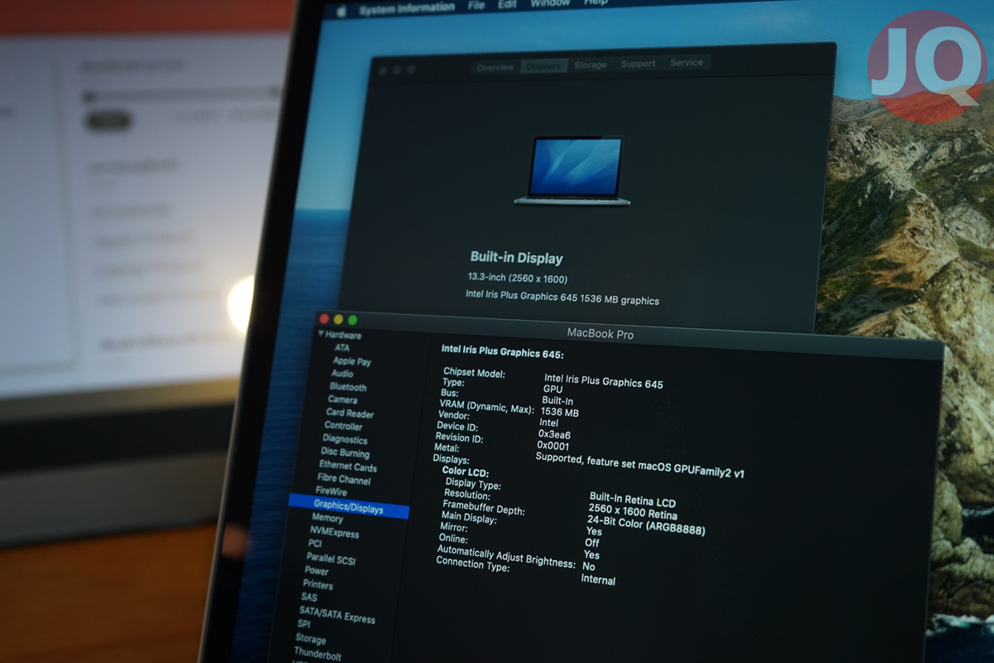Click the 'Color LCD:' display entry
This screenshot has width=994, height=663.
pos(466,472)
